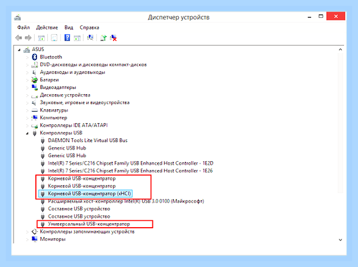Select Универсальный USB-концентратор entry

tap(89, 224)
